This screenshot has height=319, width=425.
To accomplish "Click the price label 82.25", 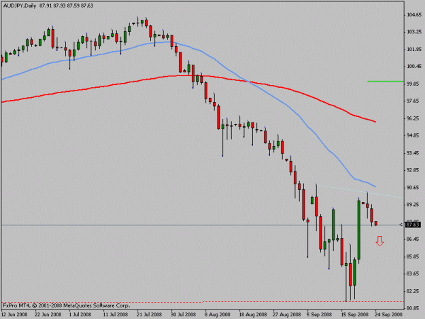I will point(414,291).
